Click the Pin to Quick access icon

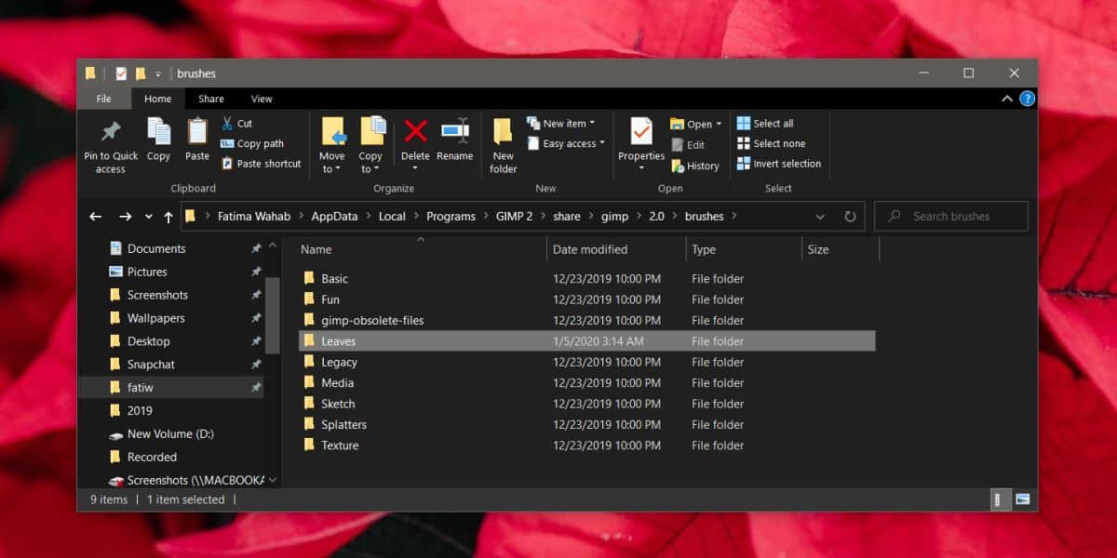coord(111,131)
